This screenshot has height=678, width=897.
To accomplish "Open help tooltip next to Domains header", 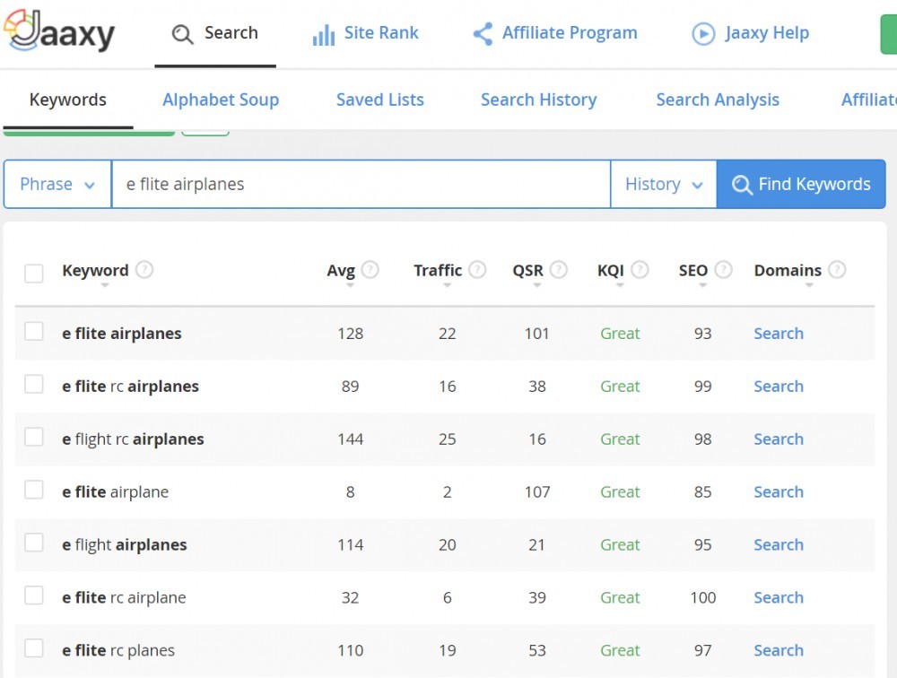I will (837, 269).
